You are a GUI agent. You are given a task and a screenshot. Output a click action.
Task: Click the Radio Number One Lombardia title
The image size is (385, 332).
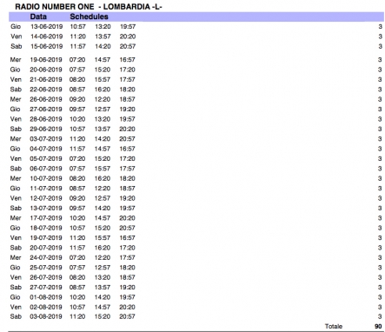pos(89,6)
